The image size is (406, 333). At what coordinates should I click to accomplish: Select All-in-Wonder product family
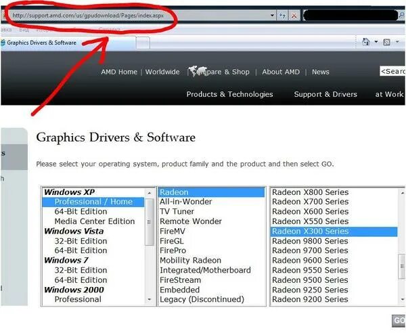point(212,202)
